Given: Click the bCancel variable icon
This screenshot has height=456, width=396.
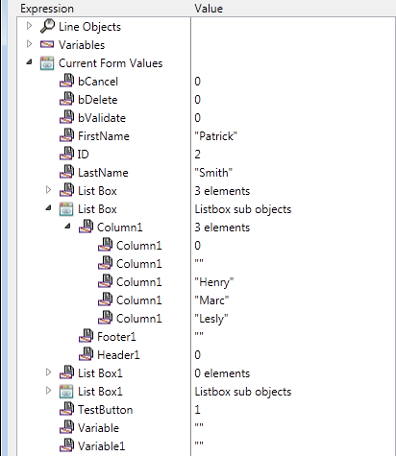Looking at the screenshot, I should [66, 81].
